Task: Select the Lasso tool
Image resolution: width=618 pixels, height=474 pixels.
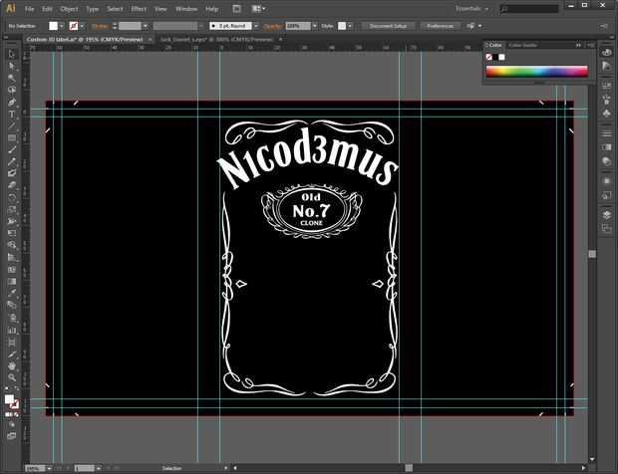Action: click(12, 90)
